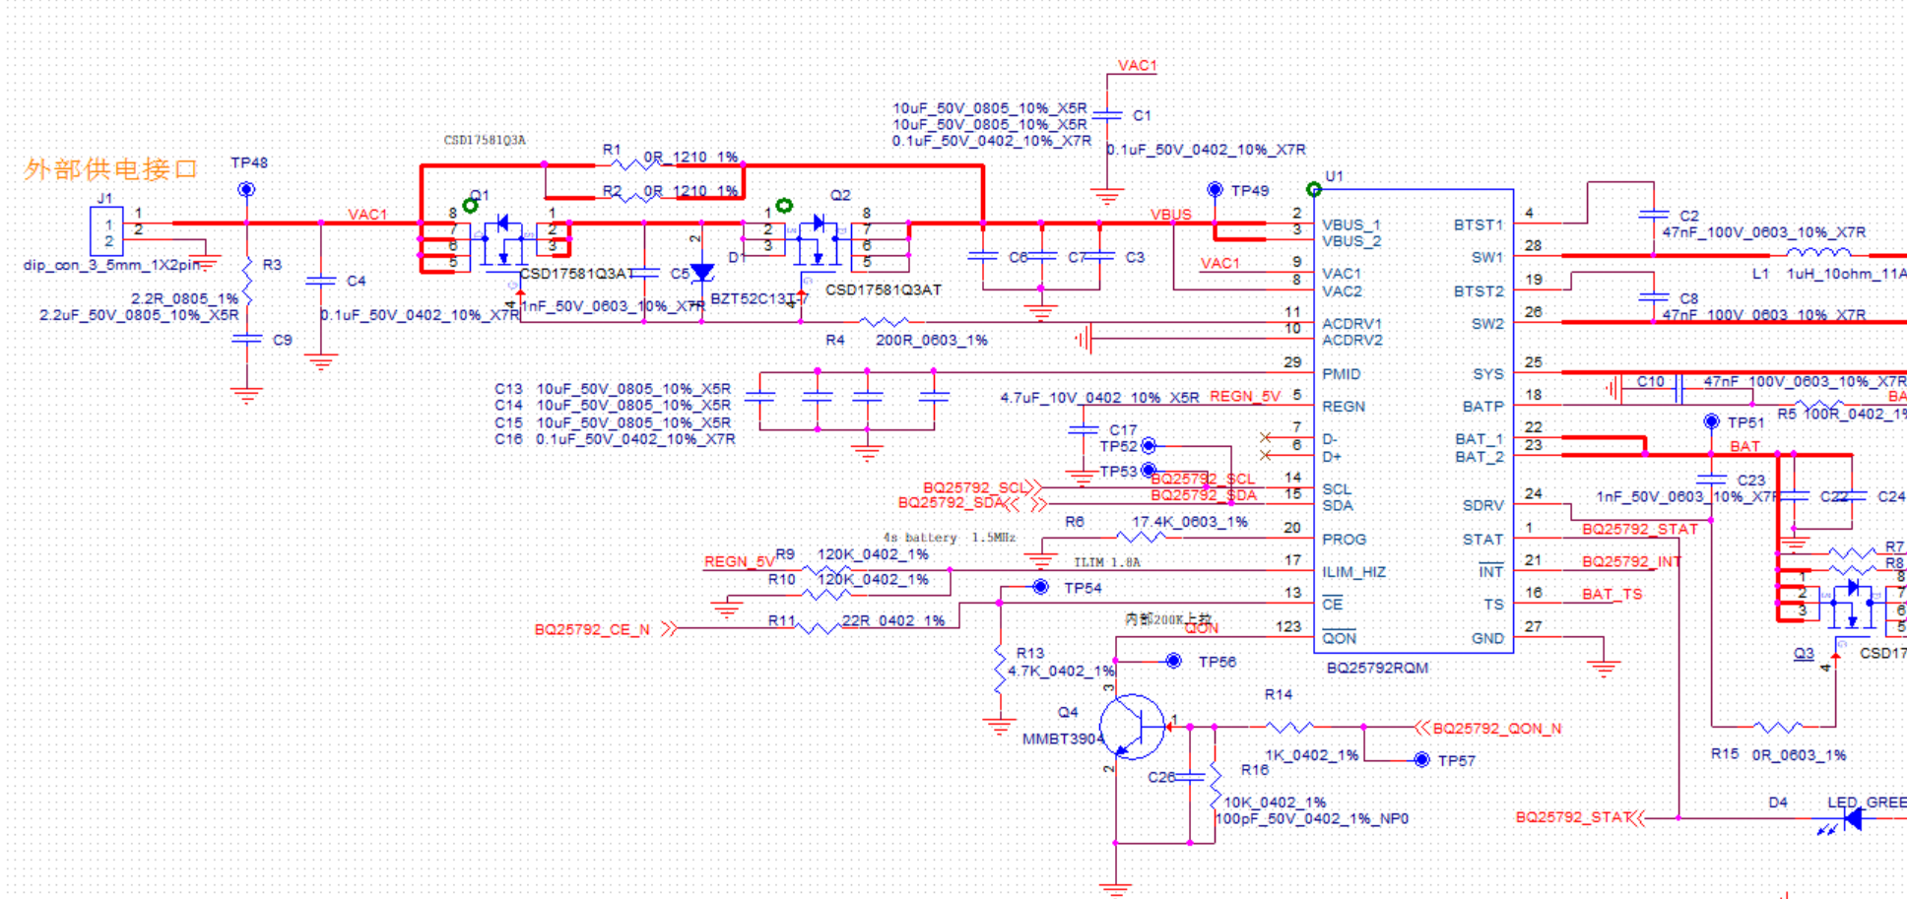Select the R15 resistor symbol
The width and height of the screenshot is (1907, 899).
(x=1778, y=728)
